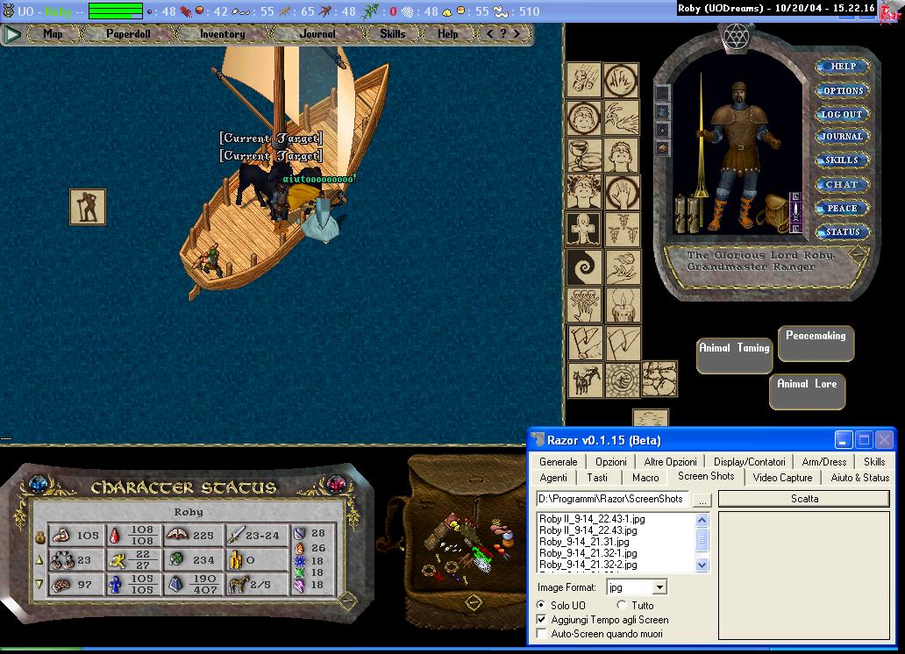This screenshot has height=654, width=905.
Task: Click the rolled scrolls on the paperdoll
Action: [x=687, y=214]
